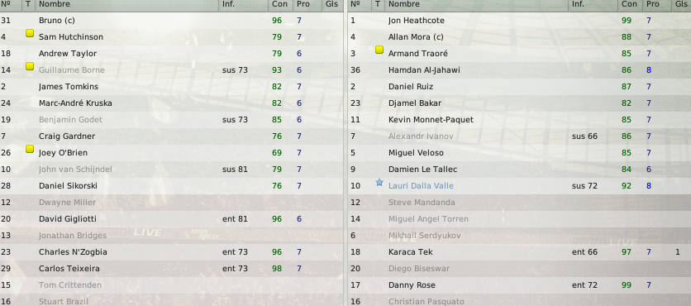
Task: Click the star icon beside Lauri Dalla Valle
Action: pos(379,182)
